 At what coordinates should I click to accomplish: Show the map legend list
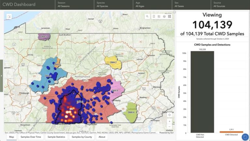[159, 16]
